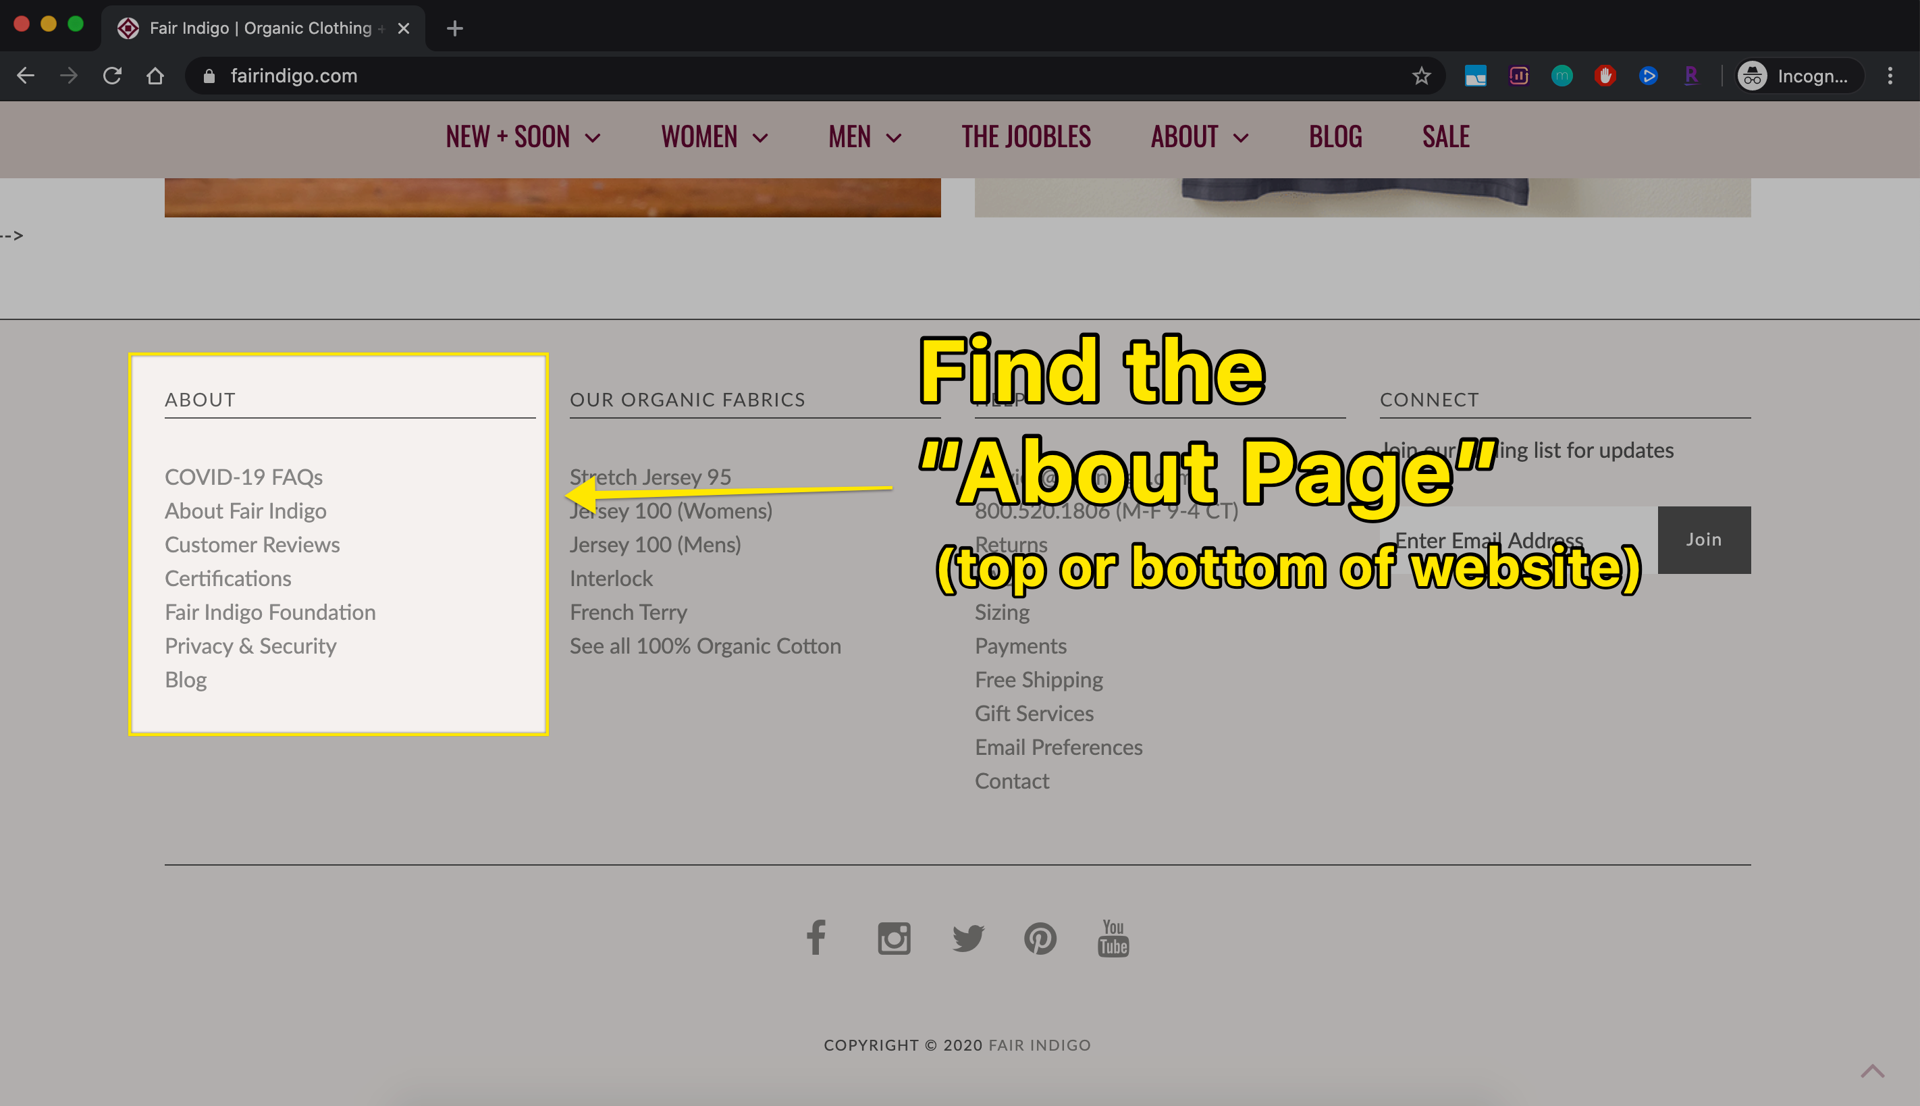Open the red hand blocker extension

tap(1605, 75)
